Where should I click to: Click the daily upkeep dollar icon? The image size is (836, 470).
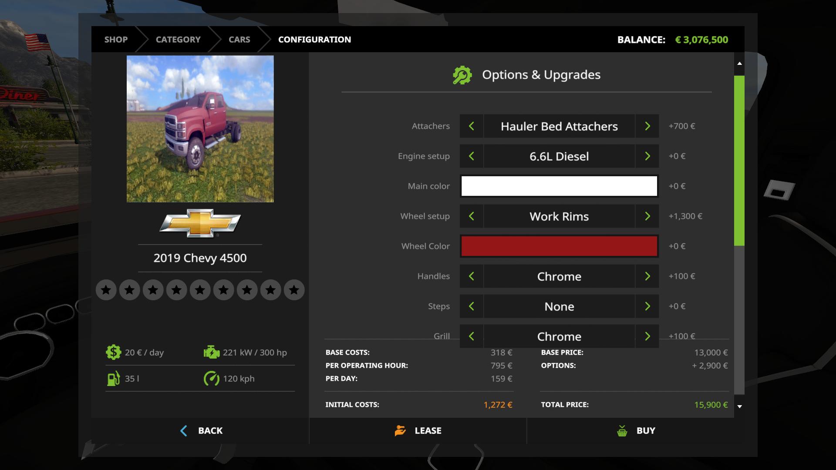[113, 352]
